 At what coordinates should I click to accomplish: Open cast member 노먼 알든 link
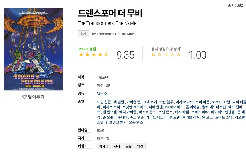[104, 102]
